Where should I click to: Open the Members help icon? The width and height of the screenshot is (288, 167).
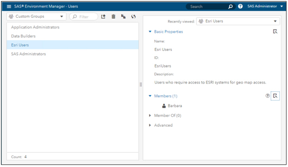click(267, 96)
